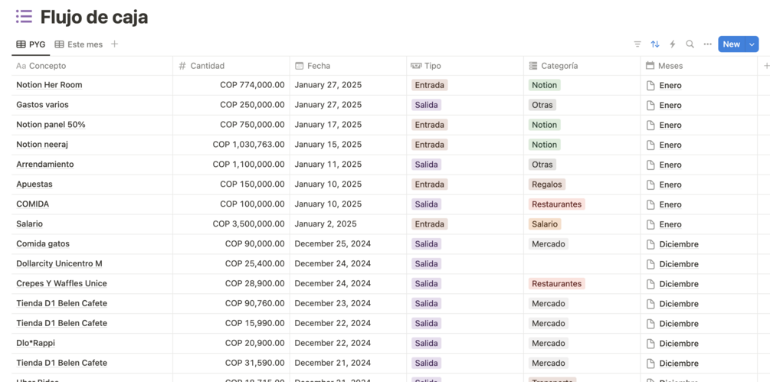This screenshot has width=770, height=382.
Task: Click the sort arrows icon
Action: (655, 44)
